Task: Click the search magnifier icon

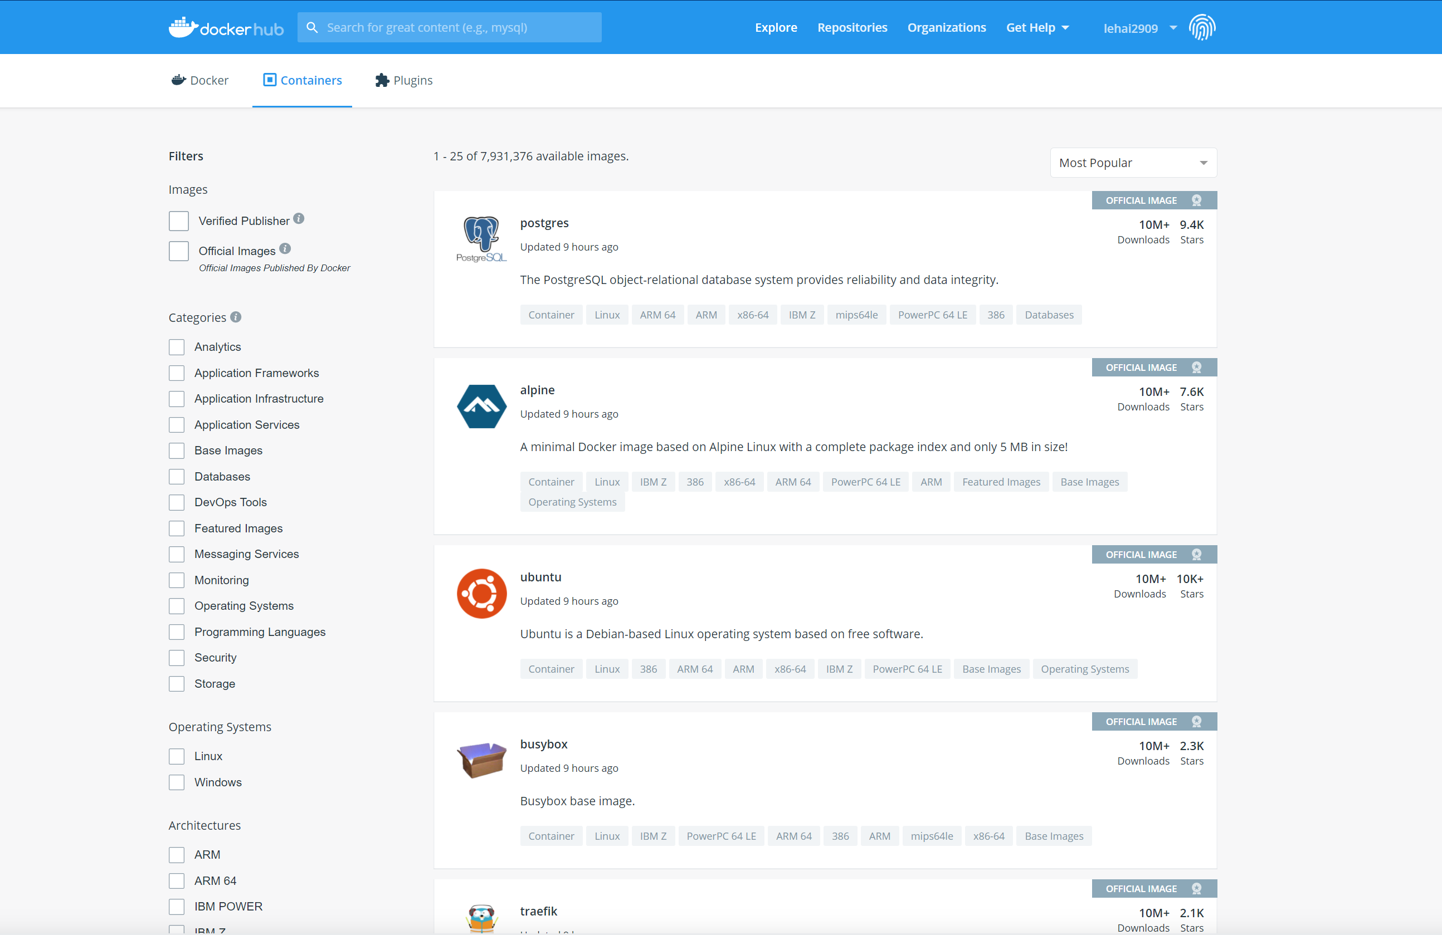Action: 312,27
